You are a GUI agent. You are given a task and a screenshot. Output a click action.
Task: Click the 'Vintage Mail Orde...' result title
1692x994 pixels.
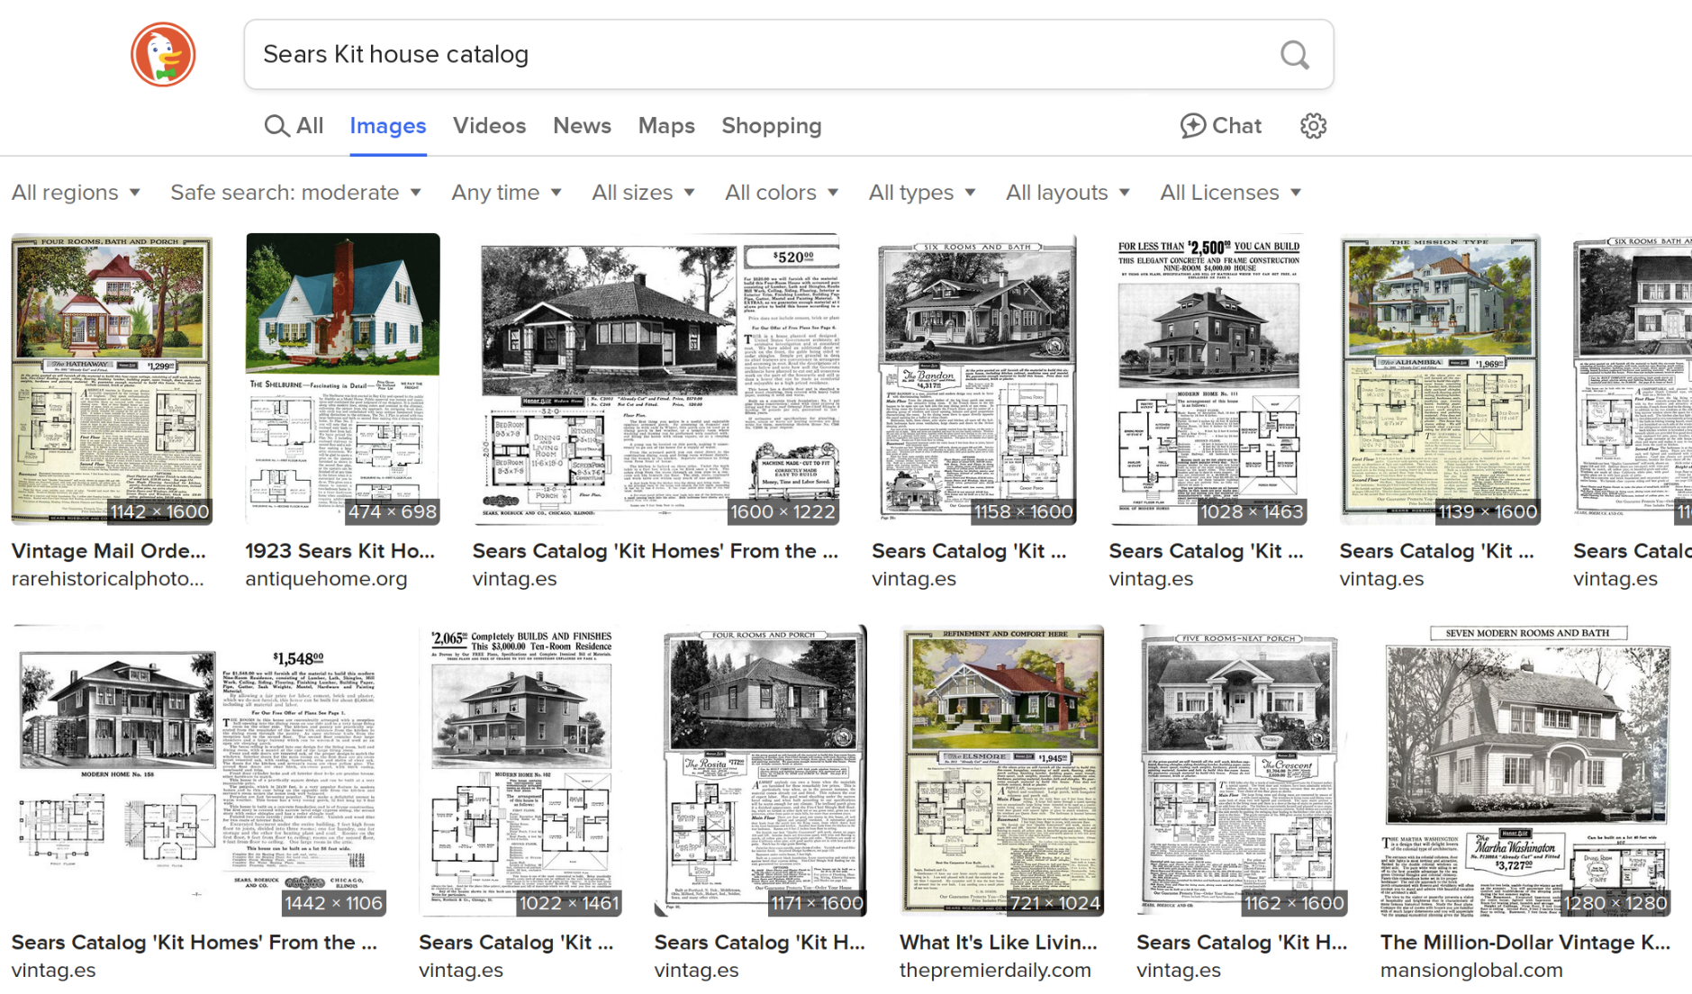coord(108,551)
